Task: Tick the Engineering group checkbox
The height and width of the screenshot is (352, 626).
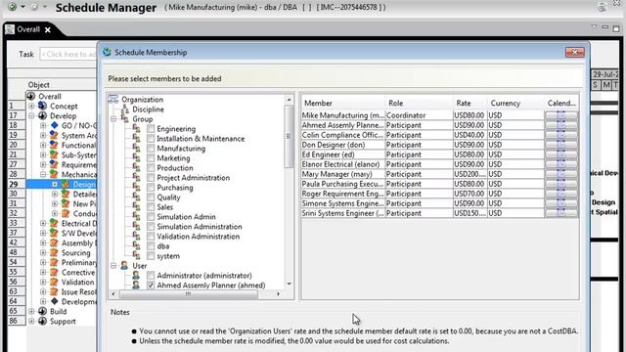Action: tap(151, 129)
